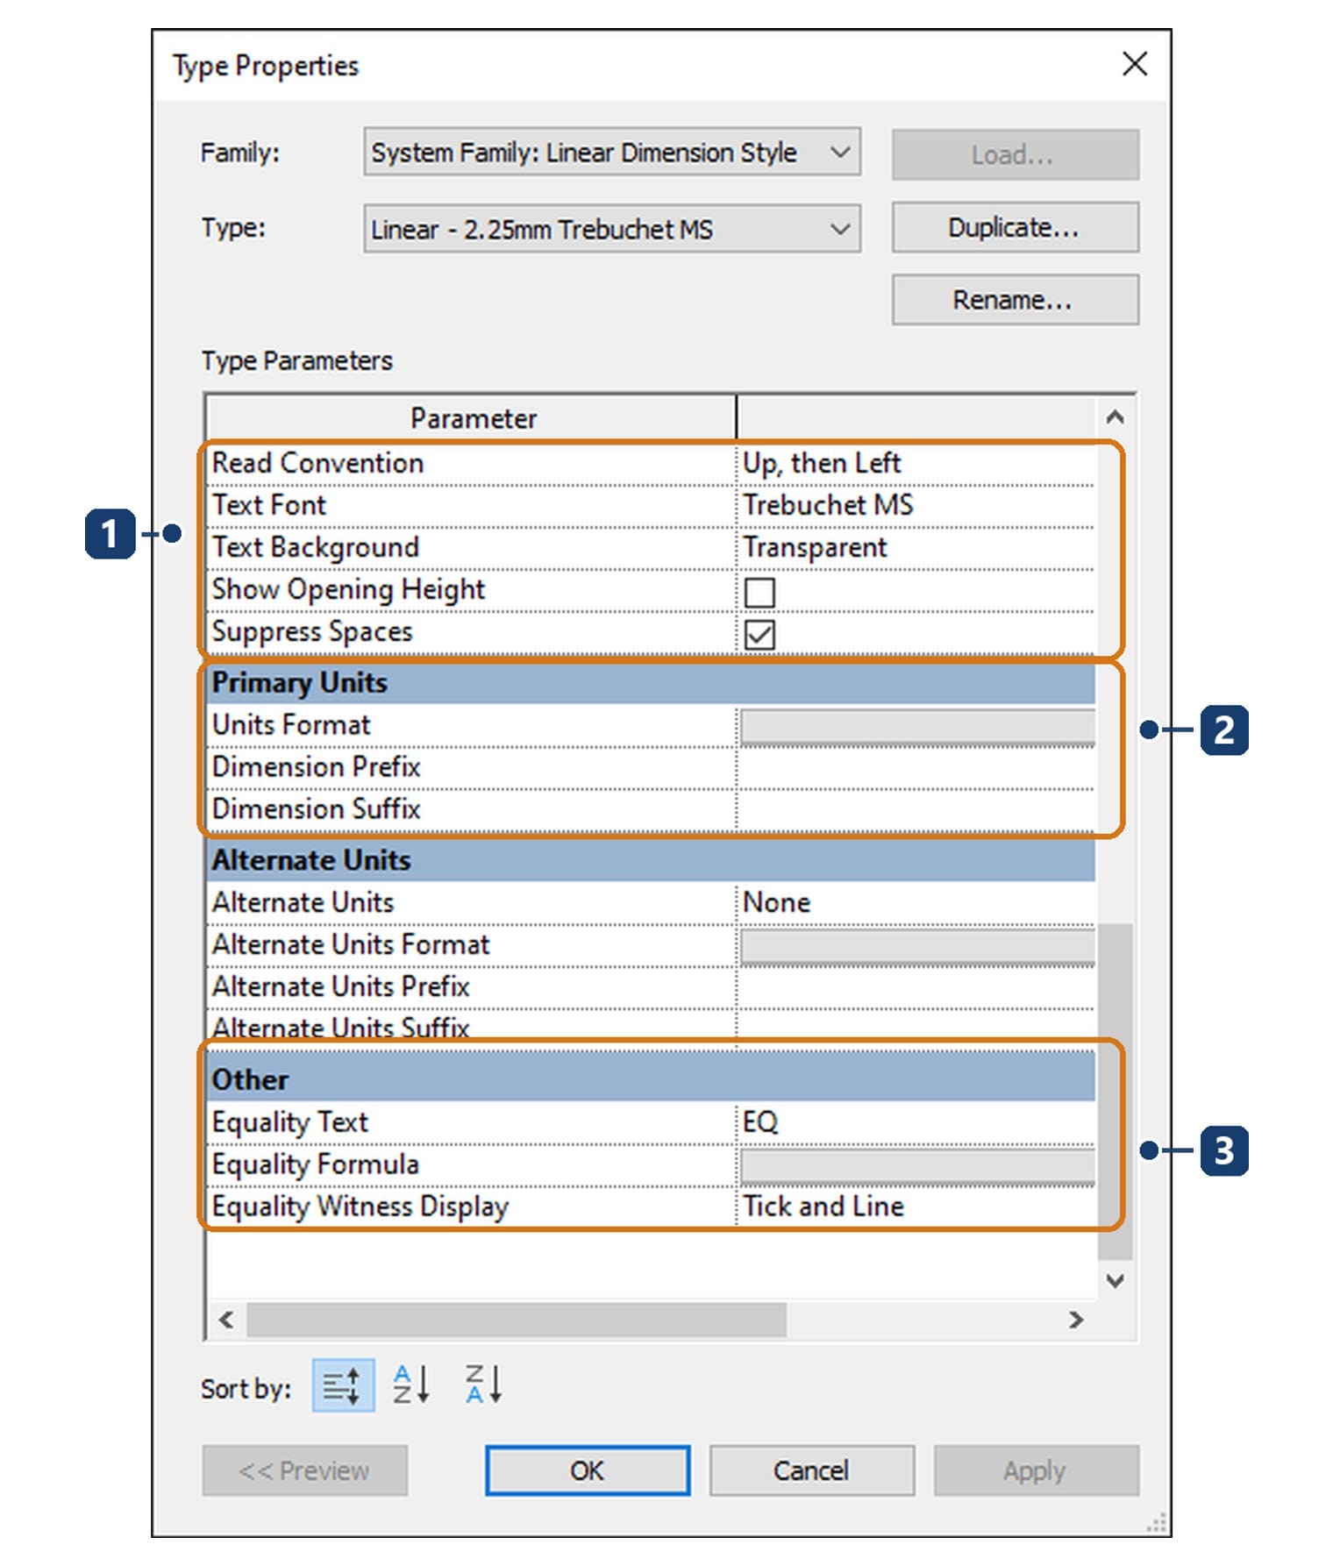Open the Alternate Units Format value button
Viewport: 1333px width, 1566px height.
pos(917,947)
